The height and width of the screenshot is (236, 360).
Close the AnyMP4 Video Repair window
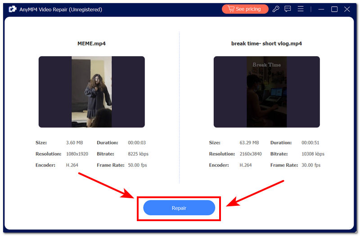coord(347,9)
